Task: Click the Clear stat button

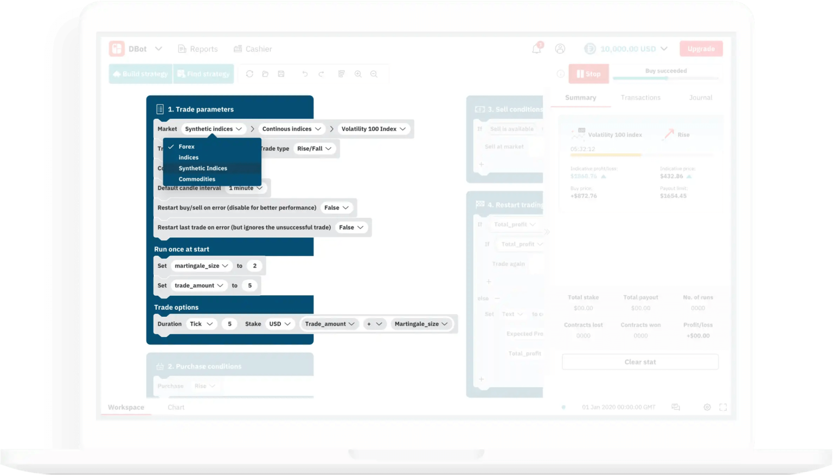Action: point(640,362)
